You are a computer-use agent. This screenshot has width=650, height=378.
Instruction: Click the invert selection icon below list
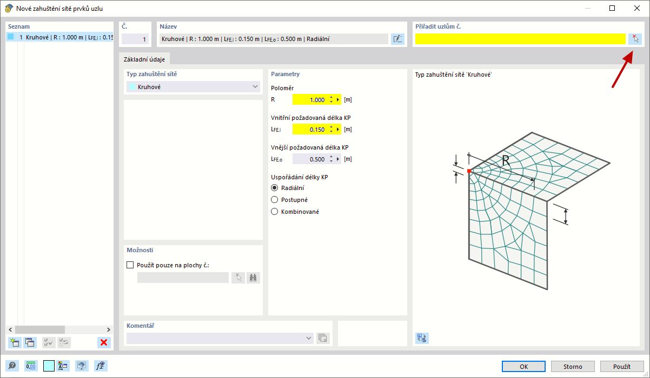coord(64,342)
